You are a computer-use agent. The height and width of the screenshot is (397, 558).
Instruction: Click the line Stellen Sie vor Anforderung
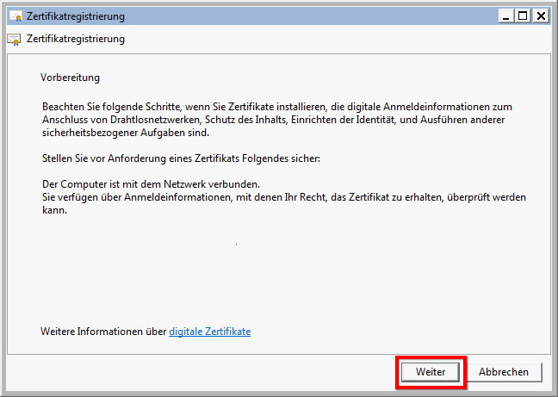coord(180,159)
